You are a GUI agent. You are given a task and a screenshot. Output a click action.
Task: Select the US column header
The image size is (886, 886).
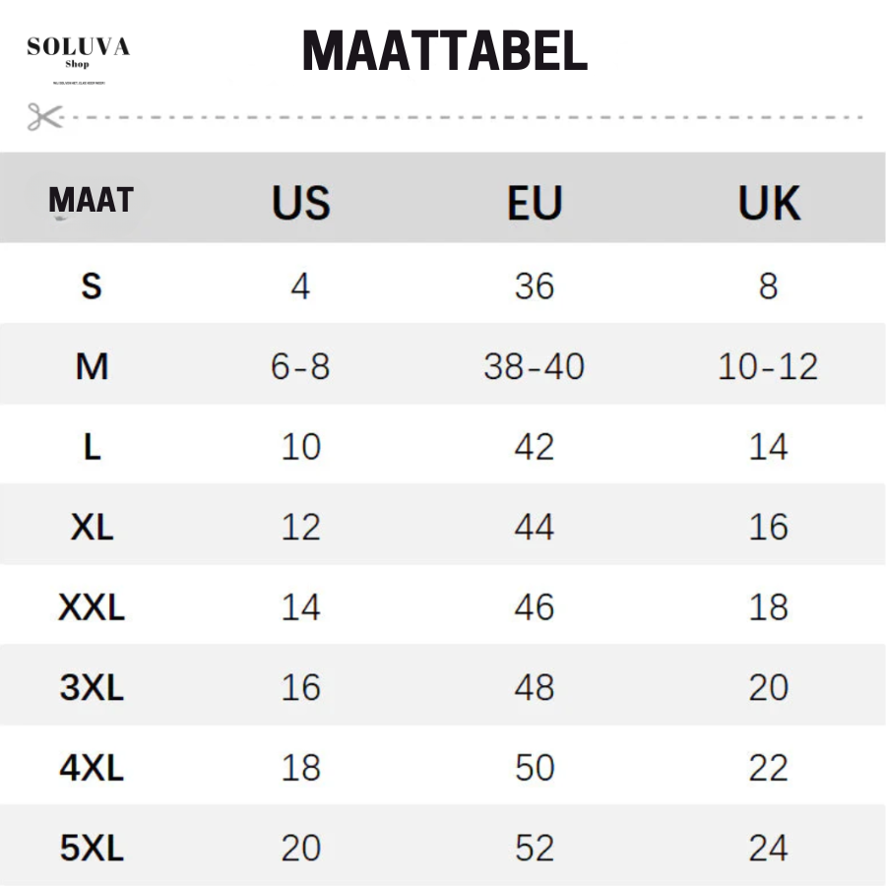pyautogui.click(x=301, y=203)
